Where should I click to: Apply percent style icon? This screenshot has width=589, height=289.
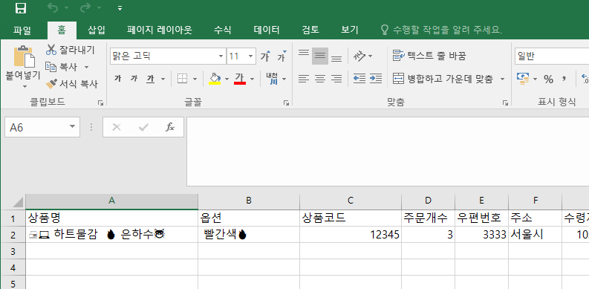point(548,79)
